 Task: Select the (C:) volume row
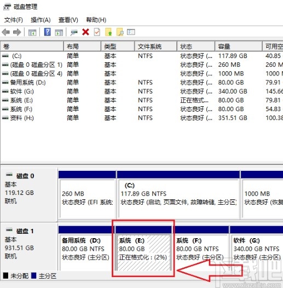(141, 56)
